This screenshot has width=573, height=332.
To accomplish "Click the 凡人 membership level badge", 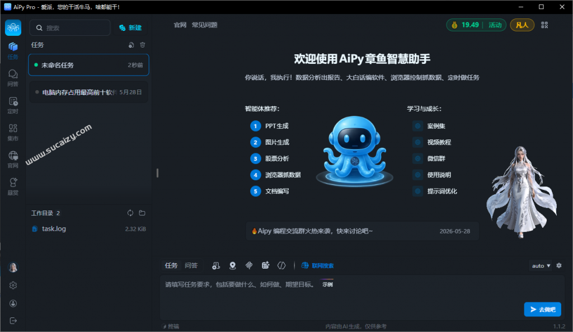I will (522, 25).
